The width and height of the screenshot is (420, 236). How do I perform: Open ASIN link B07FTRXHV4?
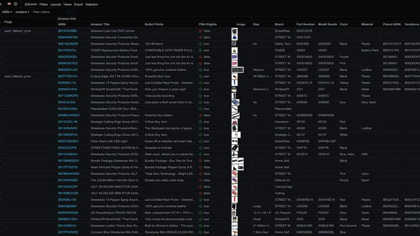pyautogui.click(x=68, y=76)
